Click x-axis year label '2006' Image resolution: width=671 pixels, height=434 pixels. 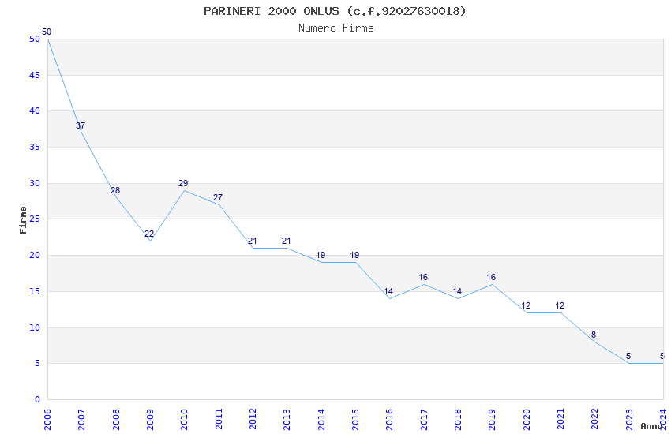[x=47, y=420]
